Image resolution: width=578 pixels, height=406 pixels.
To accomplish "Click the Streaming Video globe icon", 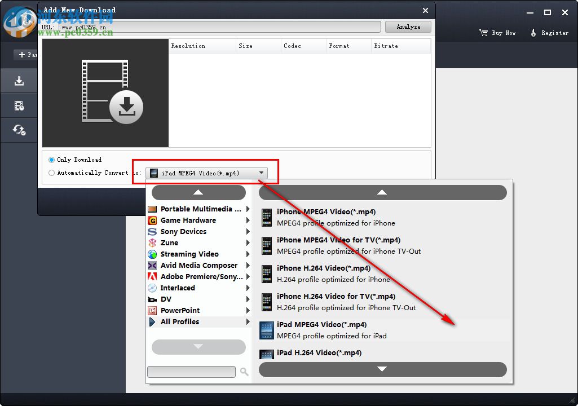I will (152, 254).
